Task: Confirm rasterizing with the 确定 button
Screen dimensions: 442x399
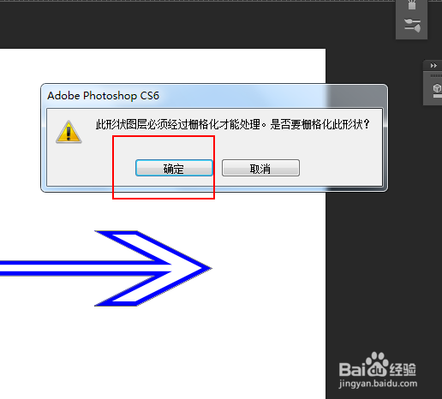Action: coord(174,168)
